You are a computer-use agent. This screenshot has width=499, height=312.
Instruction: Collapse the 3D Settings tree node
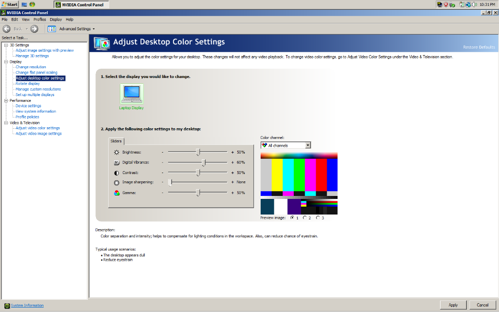tap(6, 45)
